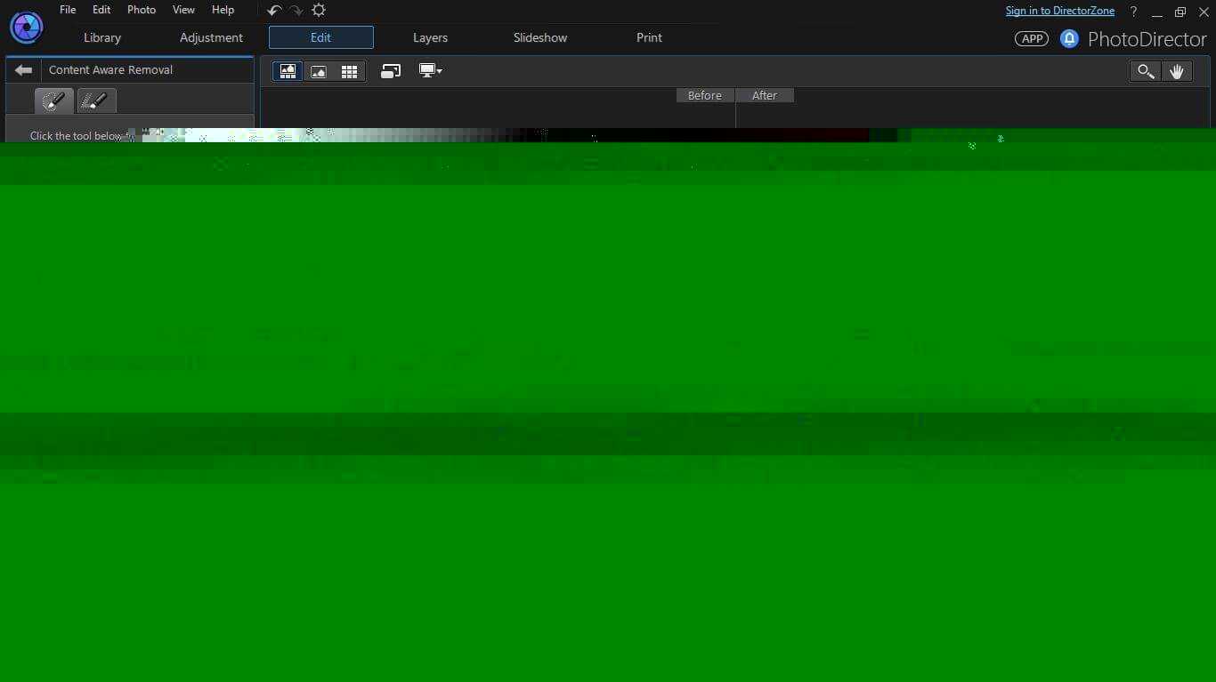This screenshot has height=682, width=1216.
Task: Select the removal eraser brush tool
Action: pyautogui.click(x=95, y=100)
